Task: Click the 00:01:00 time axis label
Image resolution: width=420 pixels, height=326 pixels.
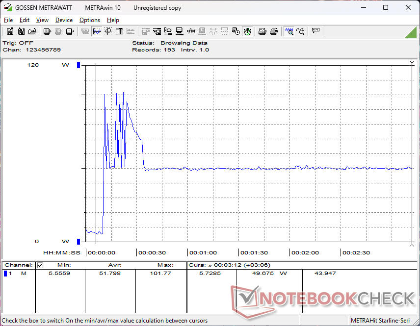Action: (203, 253)
